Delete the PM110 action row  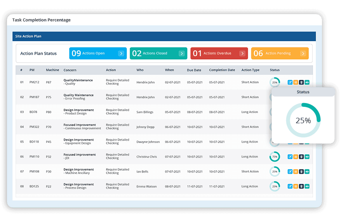coord(301,157)
